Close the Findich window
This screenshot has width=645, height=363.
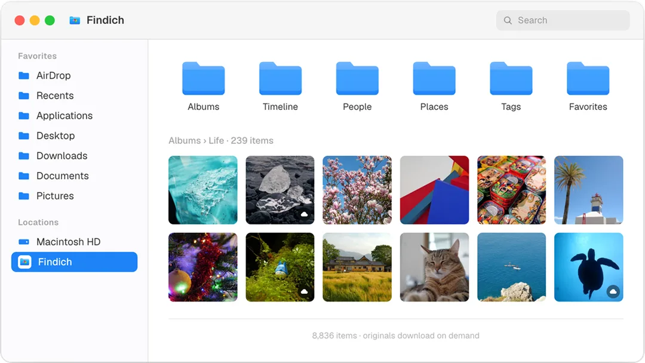pyautogui.click(x=19, y=20)
